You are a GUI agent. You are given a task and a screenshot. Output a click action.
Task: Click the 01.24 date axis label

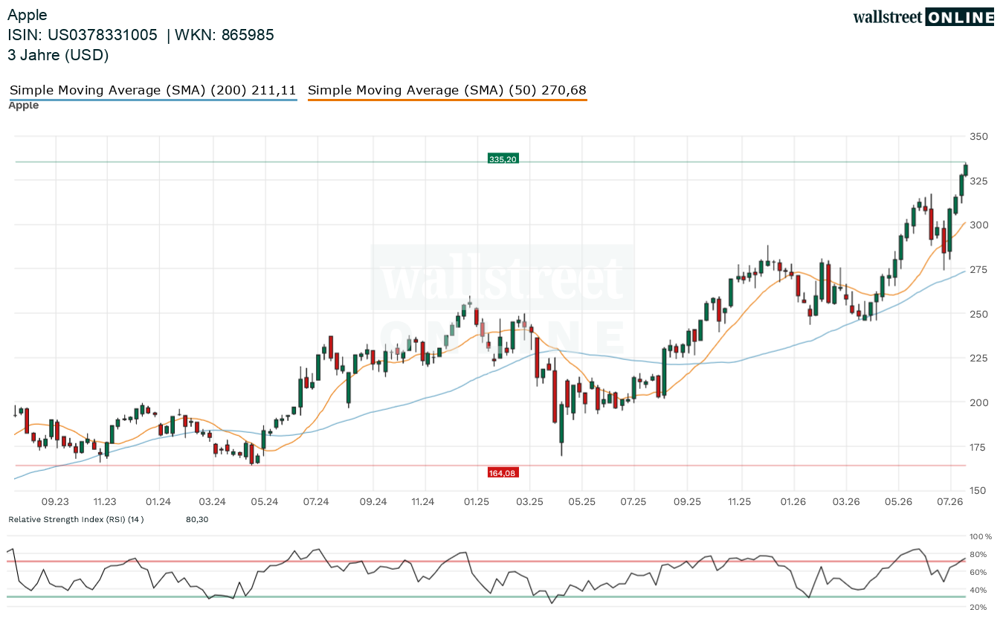point(158,502)
